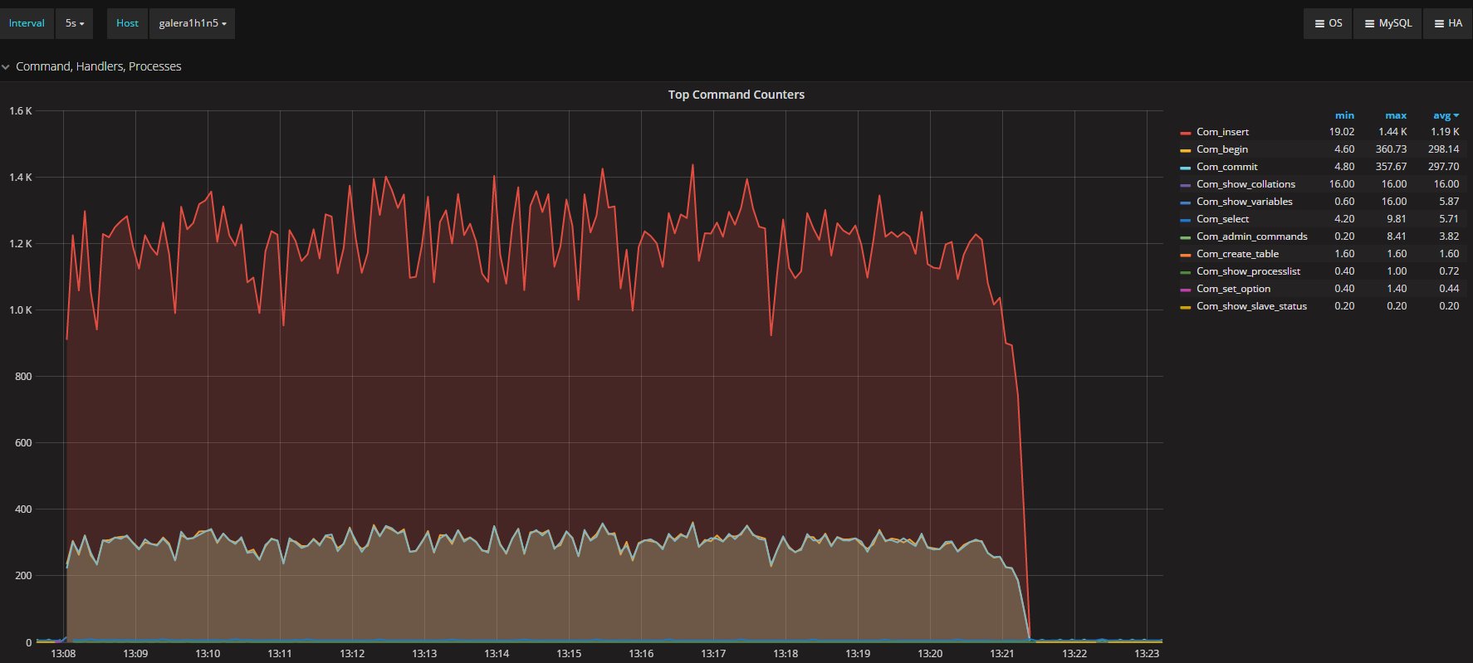Click the Top Command Counters panel title
The height and width of the screenshot is (663, 1473).
coord(736,95)
